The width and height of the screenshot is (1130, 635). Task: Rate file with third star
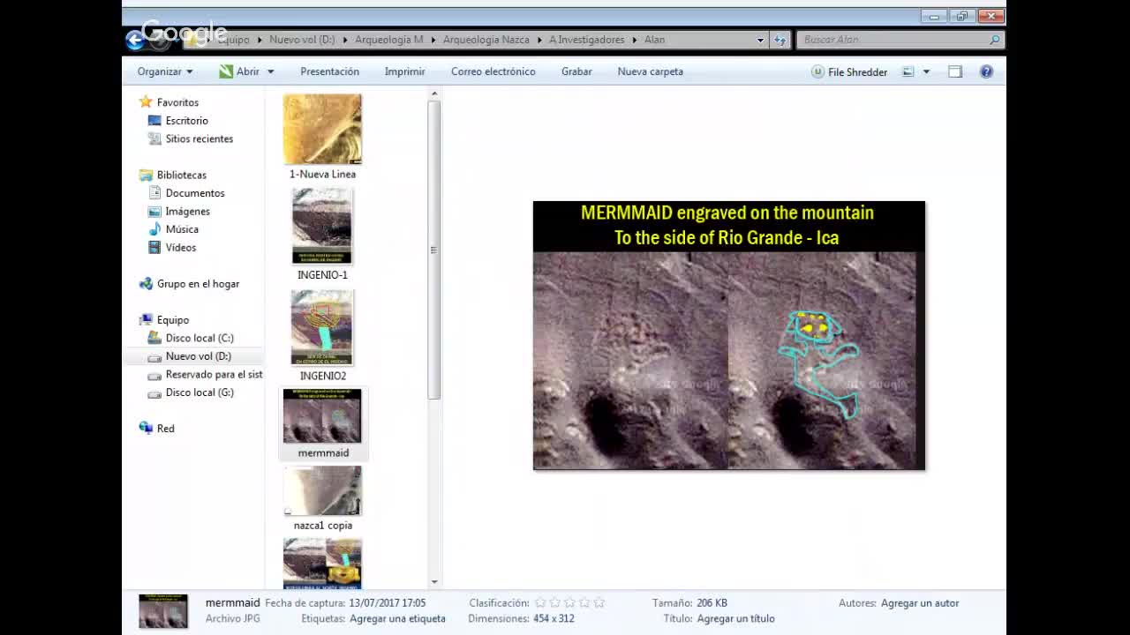point(569,603)
